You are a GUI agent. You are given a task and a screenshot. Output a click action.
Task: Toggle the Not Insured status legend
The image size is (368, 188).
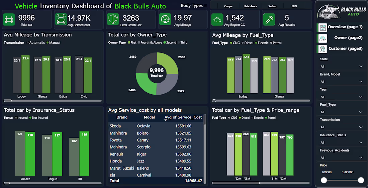click(x=38, y=118)
